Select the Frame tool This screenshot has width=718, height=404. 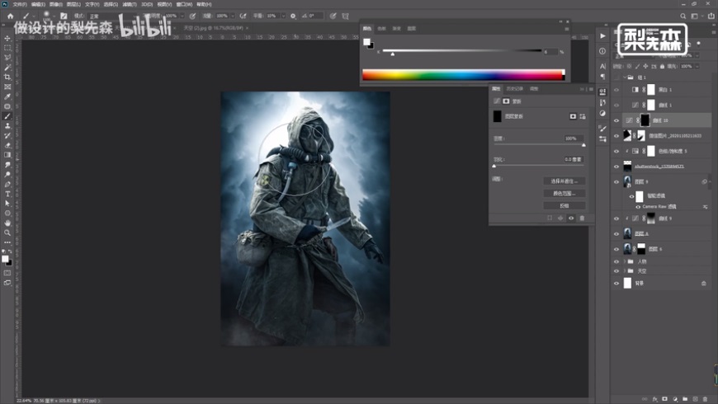[7, 87]
